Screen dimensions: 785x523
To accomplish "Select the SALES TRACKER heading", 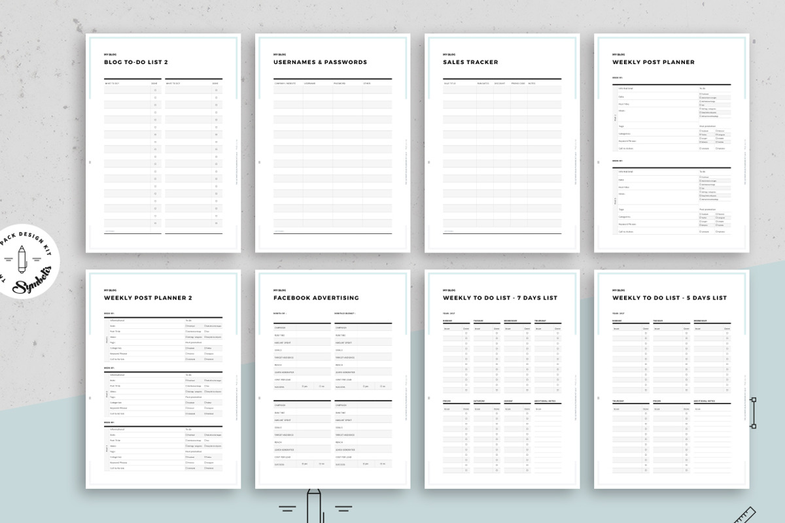I will point(470,62).
